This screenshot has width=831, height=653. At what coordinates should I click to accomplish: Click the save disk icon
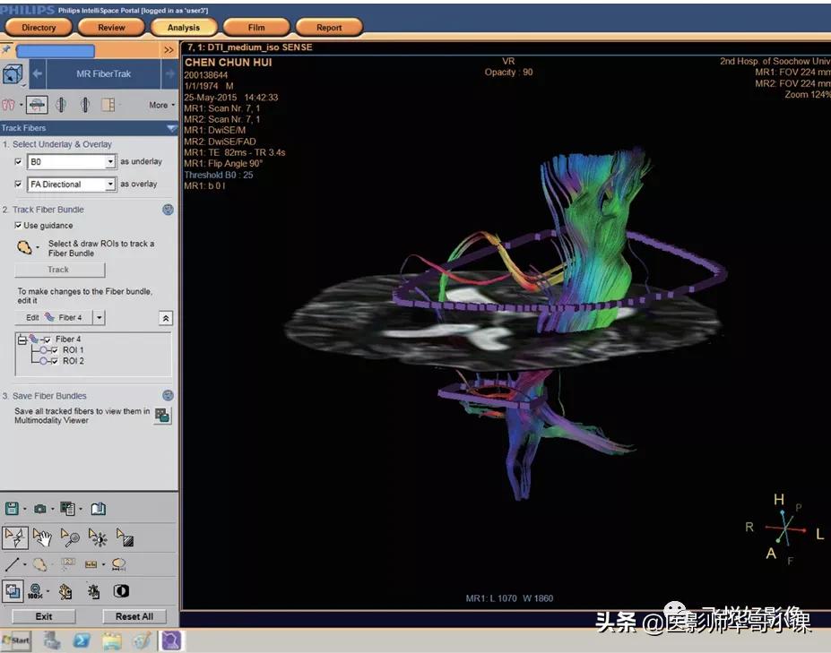coord(12,509)
